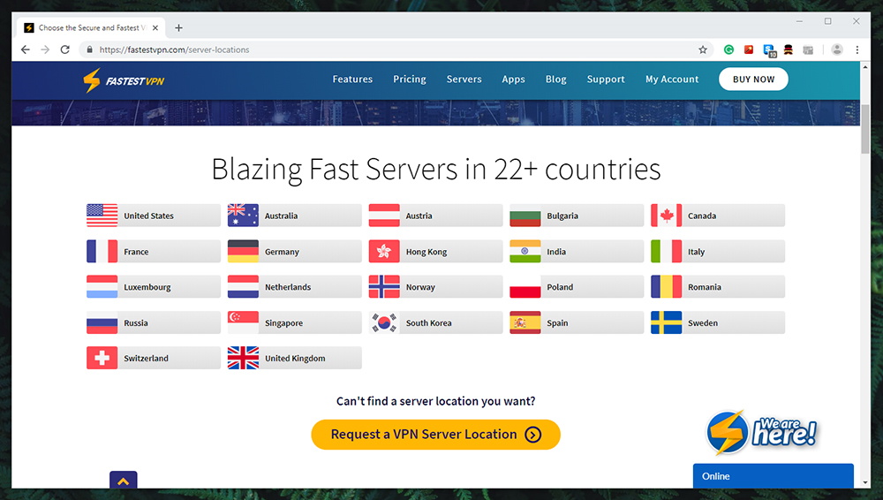Open the Servers menu item

pyautogui.click(x=464, y=79)
